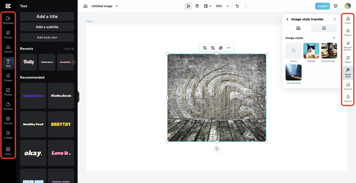Duplicate the selected image
The image size is (356, 183).
point(221,48)
